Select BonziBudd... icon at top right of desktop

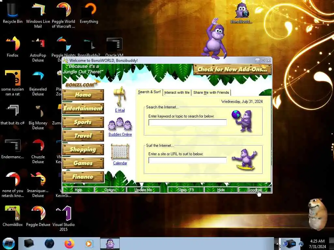[242, 13]
